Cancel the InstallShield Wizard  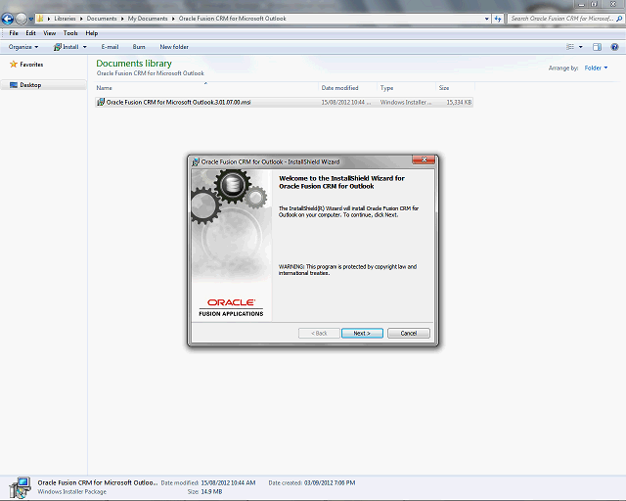(409, 334)
